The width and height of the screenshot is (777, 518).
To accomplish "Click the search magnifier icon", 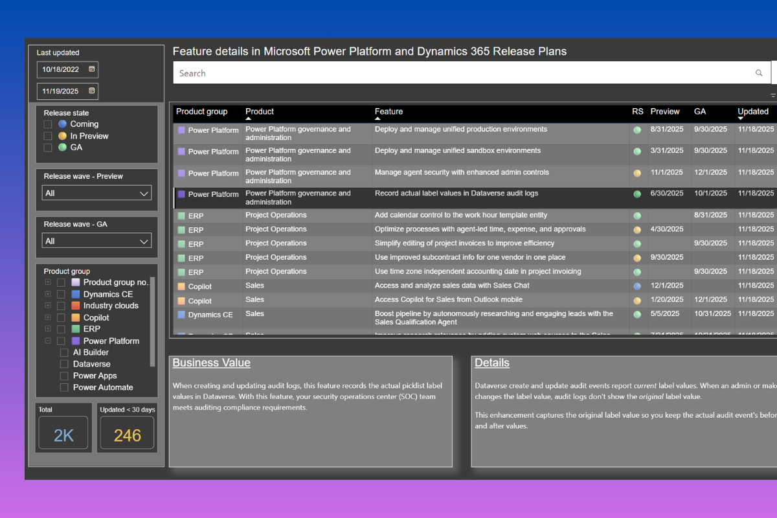I will click(759, 73).
